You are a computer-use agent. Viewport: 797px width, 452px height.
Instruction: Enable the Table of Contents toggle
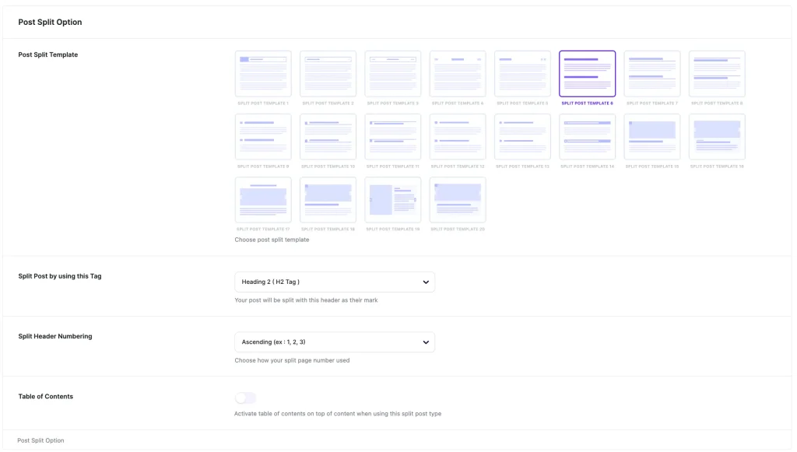pos(246,398)
